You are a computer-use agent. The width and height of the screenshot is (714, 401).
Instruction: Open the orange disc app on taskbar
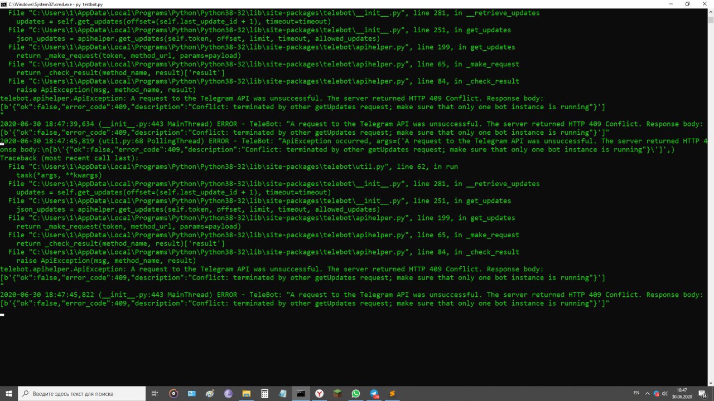[173, 393]
